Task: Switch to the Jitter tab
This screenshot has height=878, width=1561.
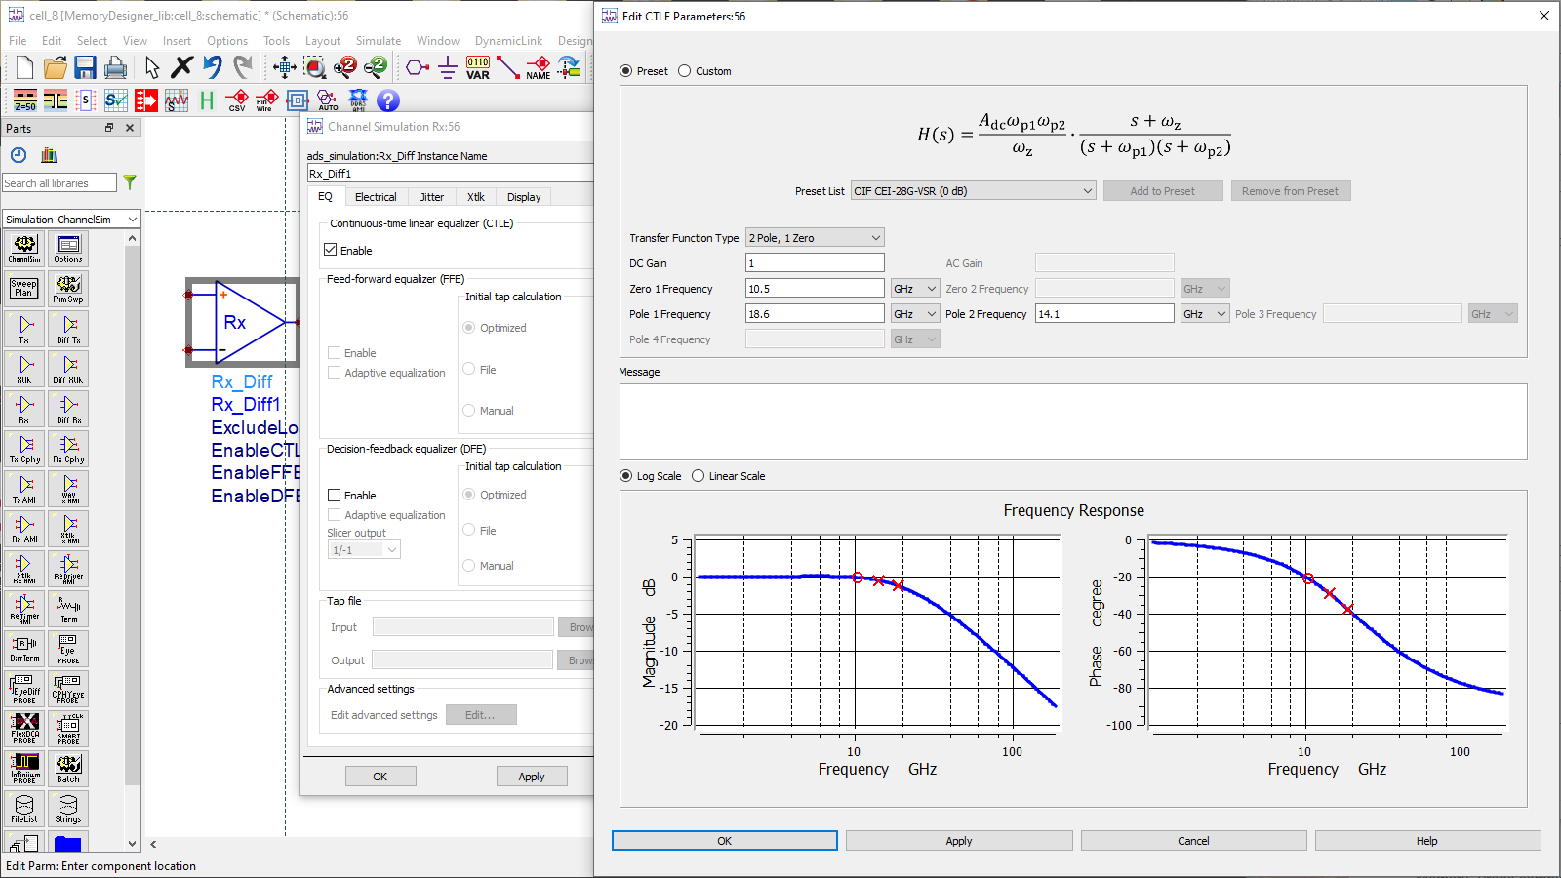Action: click(431, 196)
